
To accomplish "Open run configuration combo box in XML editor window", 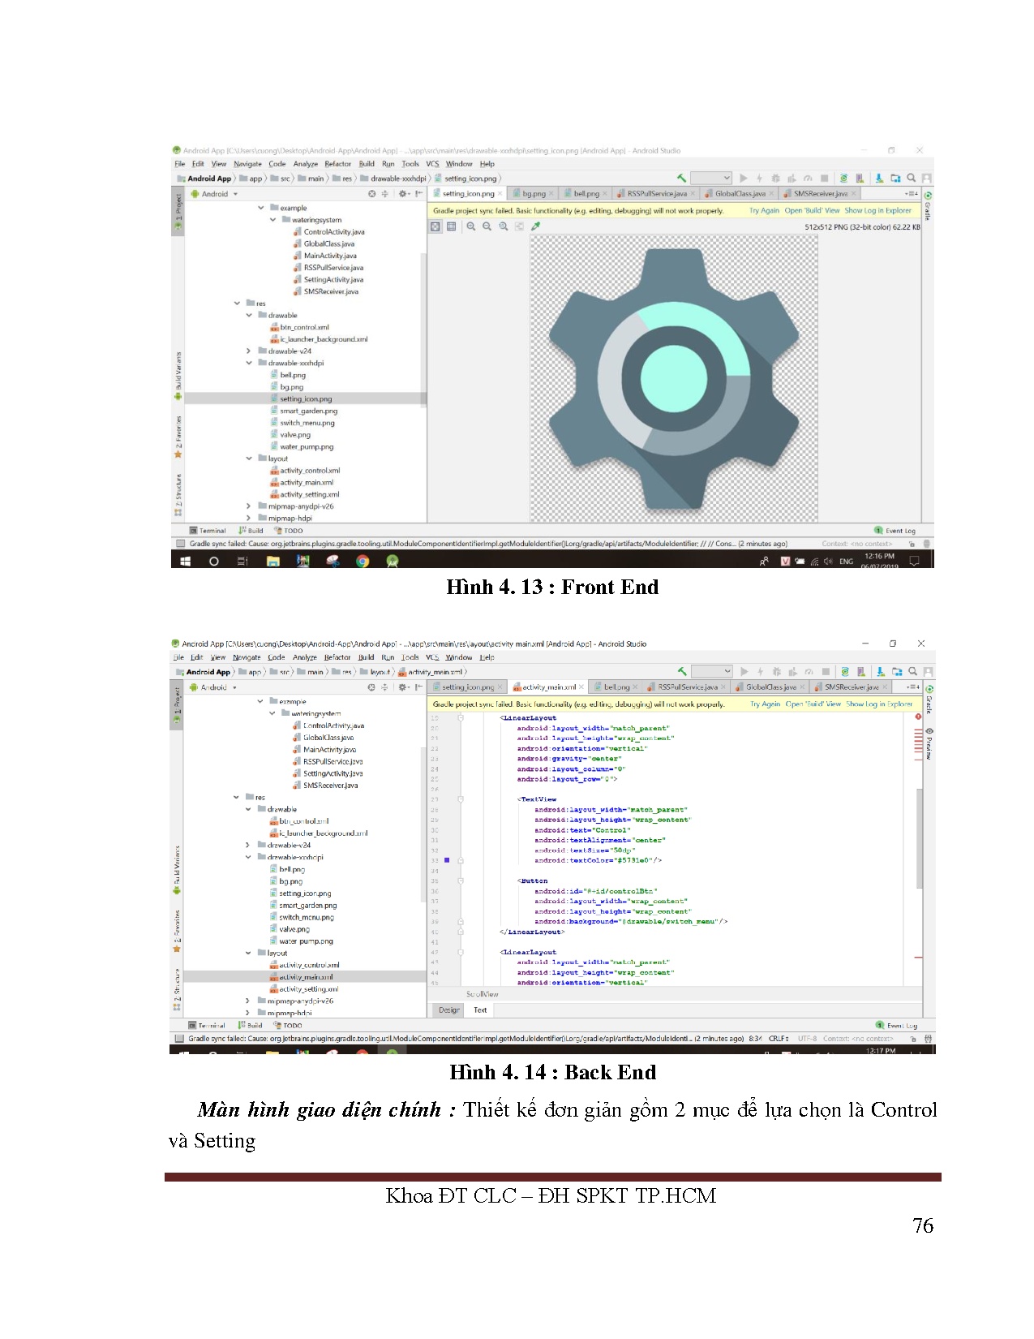I will 712,672.
